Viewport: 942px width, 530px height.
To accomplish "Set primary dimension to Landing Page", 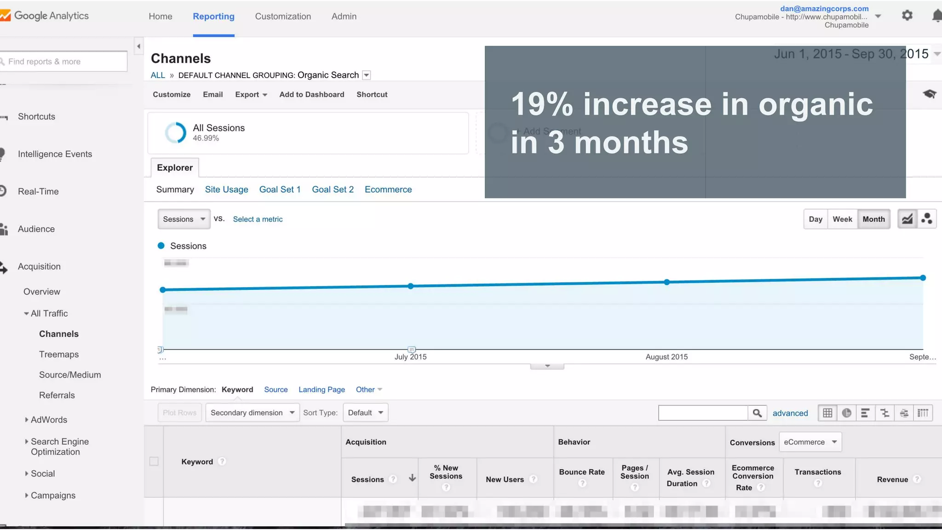I will (322, 389).
